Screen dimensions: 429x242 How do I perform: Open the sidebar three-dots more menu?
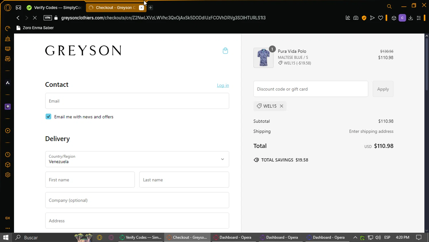[8, 228]
